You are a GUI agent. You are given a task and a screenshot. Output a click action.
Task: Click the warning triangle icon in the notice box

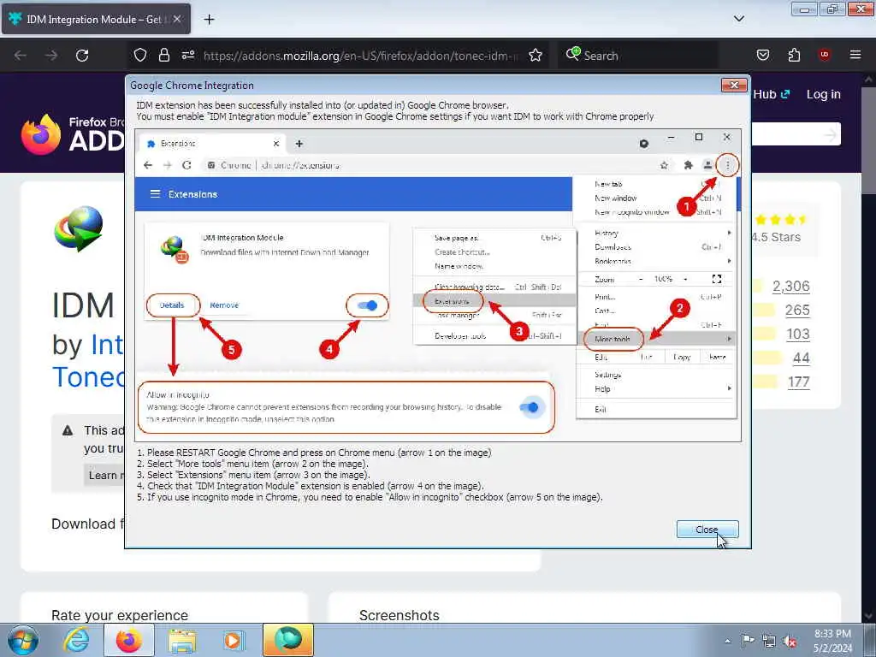(68, 430)
